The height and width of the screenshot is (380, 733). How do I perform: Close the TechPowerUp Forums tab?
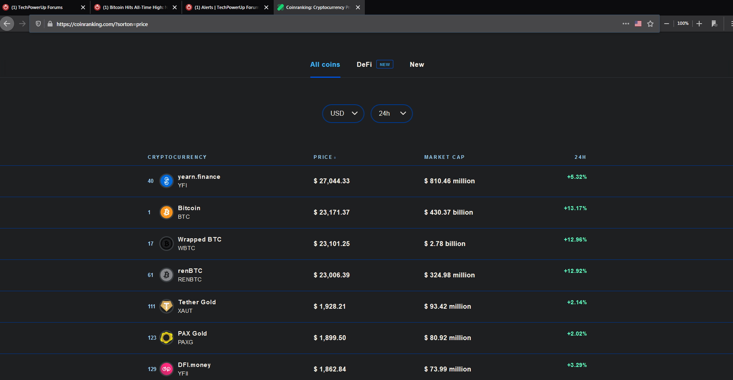click(x=83, y=7)
